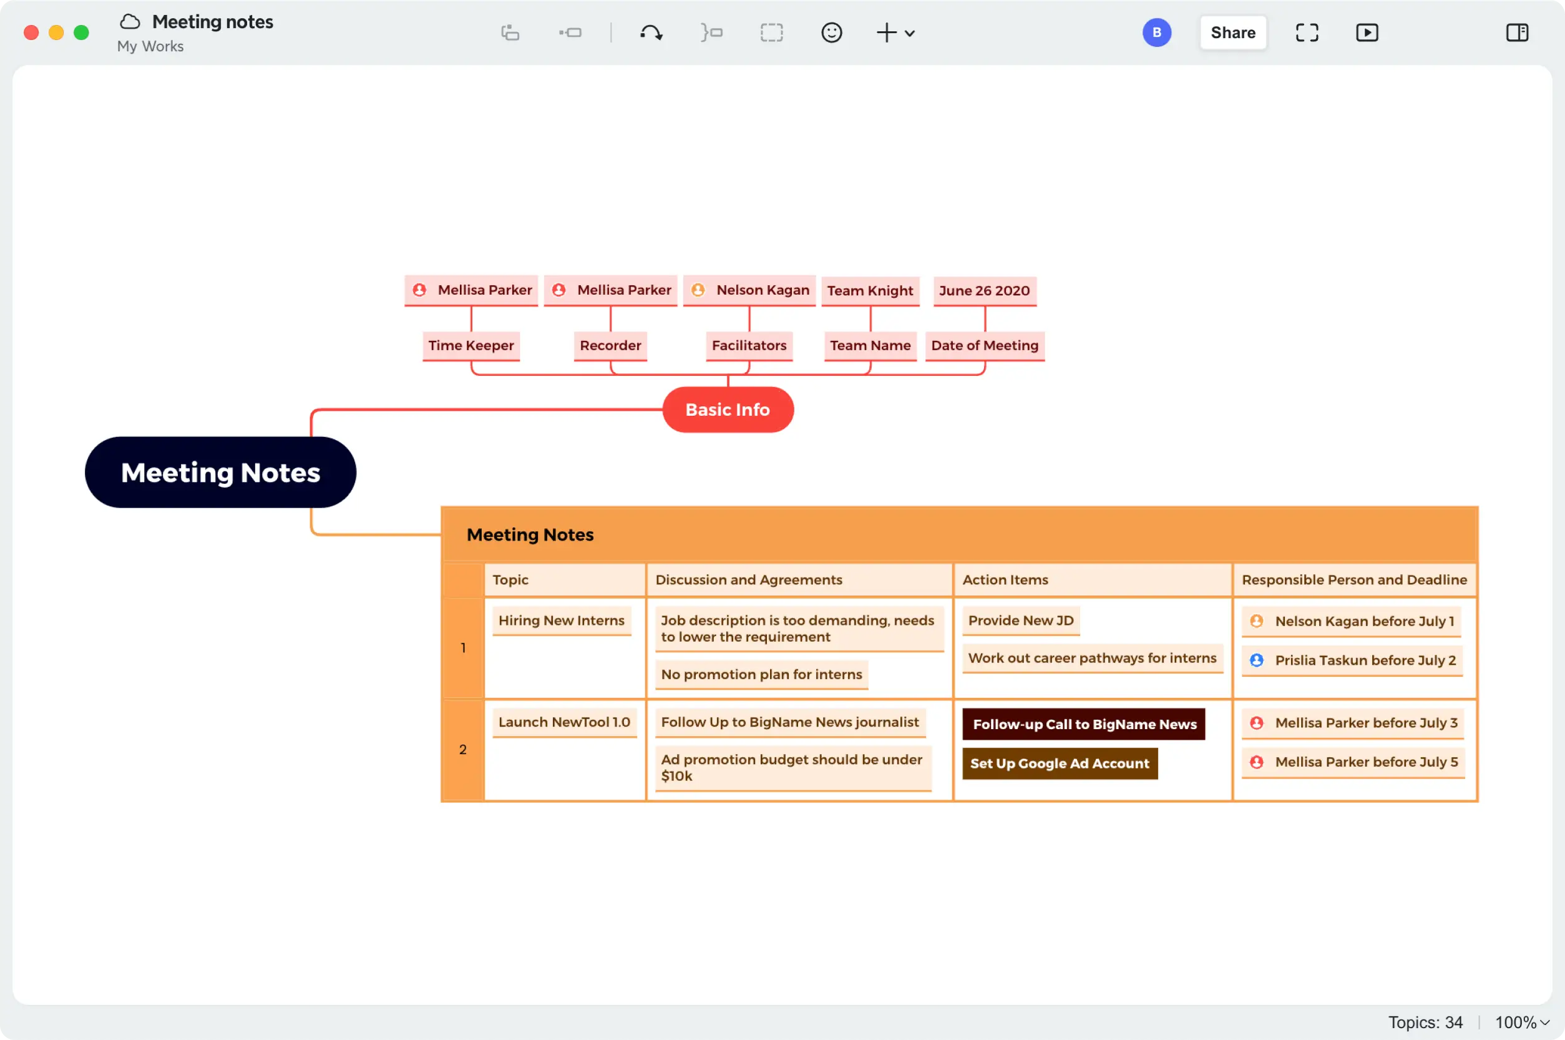The height and width of the screenshot is (1040, 1565).
Task: Click the Meeting notes document title
Action: tap(213, 22)
